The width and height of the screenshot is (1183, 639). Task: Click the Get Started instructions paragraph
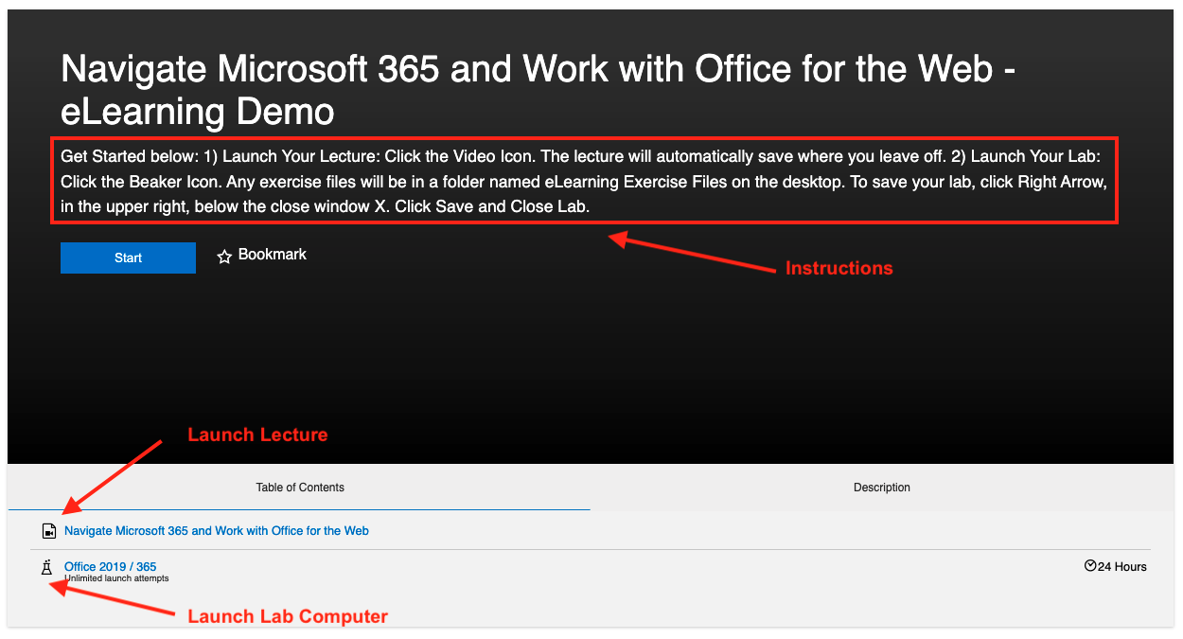click(x=584, y=180)
